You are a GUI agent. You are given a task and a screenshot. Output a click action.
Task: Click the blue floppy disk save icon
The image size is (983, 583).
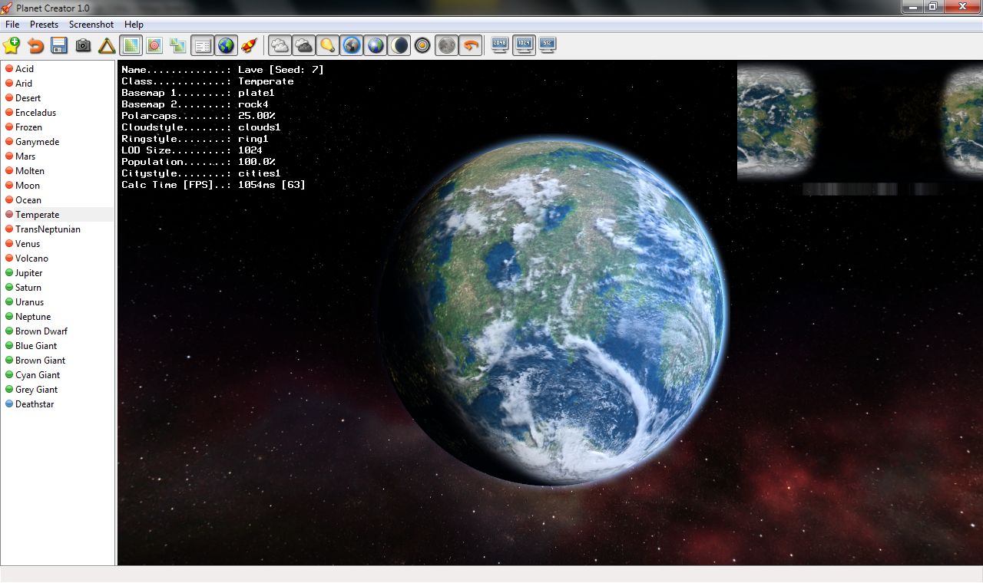point(59,46)
